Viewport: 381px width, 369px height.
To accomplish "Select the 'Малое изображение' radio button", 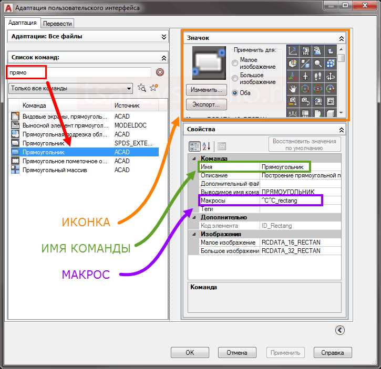I will [x=235, y=64].
